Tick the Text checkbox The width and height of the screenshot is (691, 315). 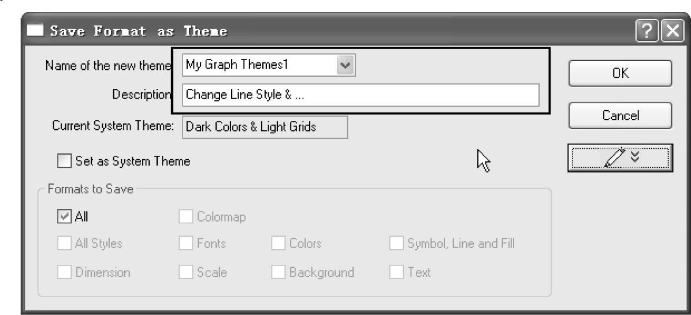pos(396,272)
